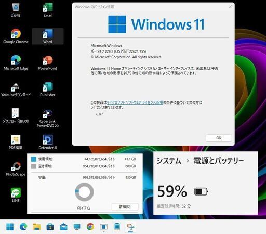Open Microsoft Store from the taskbar
Screen dimensions: 266x234
click(x=50, y=227)
